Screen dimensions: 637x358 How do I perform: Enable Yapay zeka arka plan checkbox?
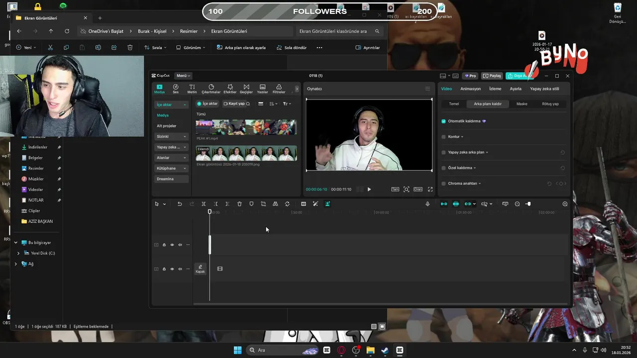pyautogui.click(x=443, y=152)
